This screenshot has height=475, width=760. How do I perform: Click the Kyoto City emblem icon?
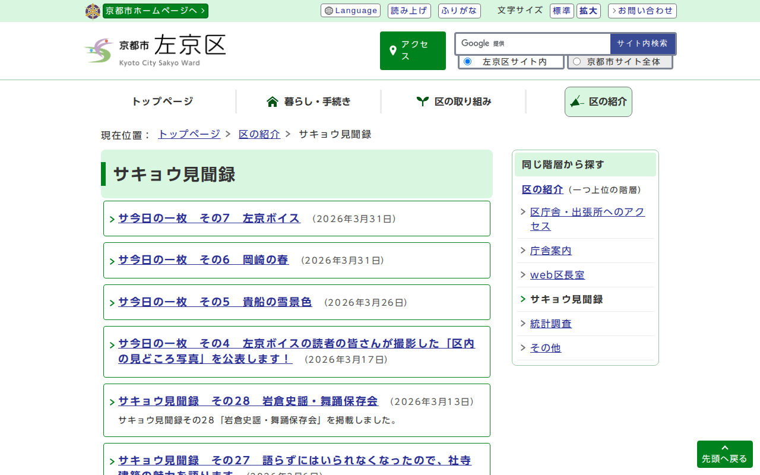93,11
